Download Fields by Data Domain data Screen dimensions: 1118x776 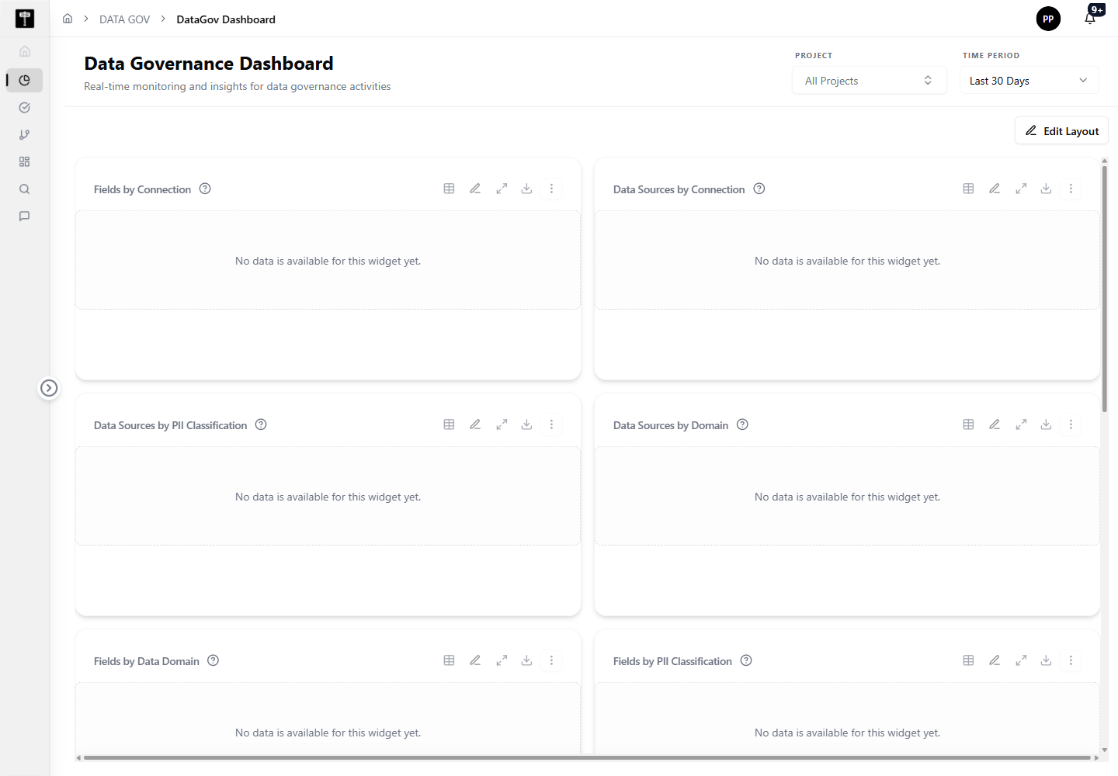(x=526, y=660)
